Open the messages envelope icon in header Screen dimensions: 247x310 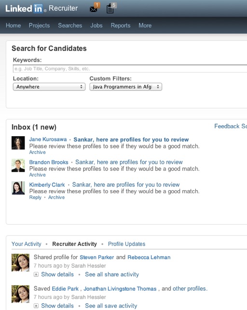click(95, 8)
